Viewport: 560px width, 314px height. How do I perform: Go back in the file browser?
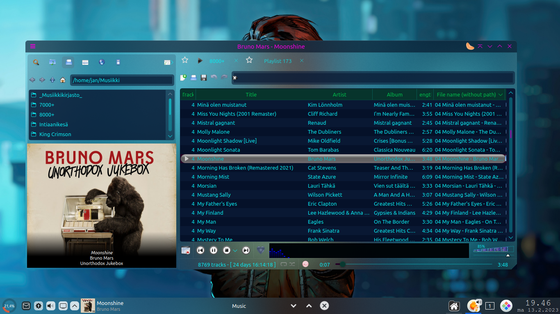coord(32,80)
